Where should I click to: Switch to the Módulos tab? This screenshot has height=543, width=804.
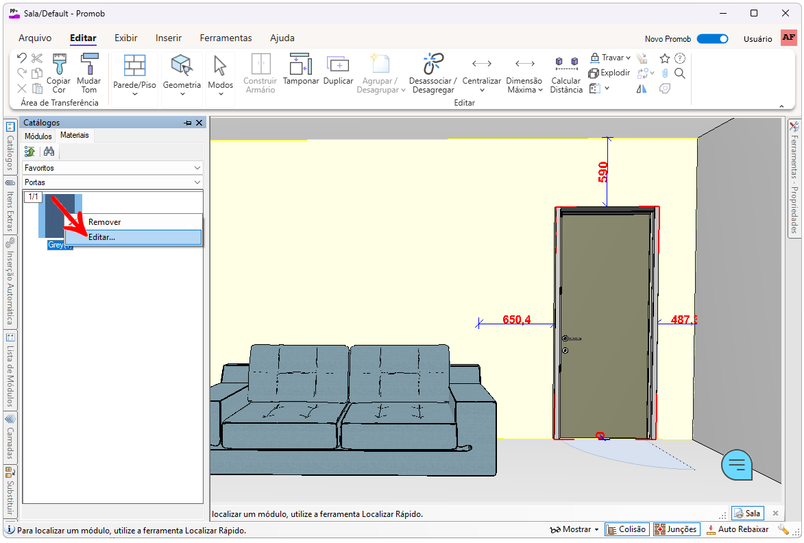38,136
